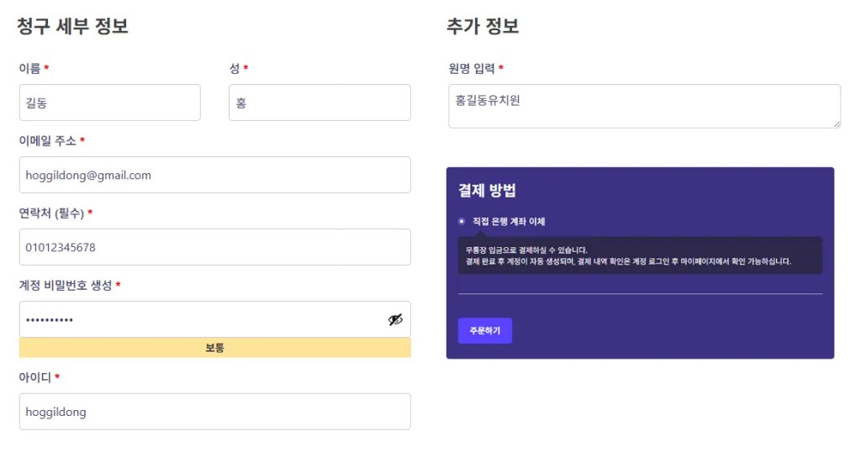Click the 이메일 주소 label
This screenshot has height=452, width=861.
coord(47,140)
